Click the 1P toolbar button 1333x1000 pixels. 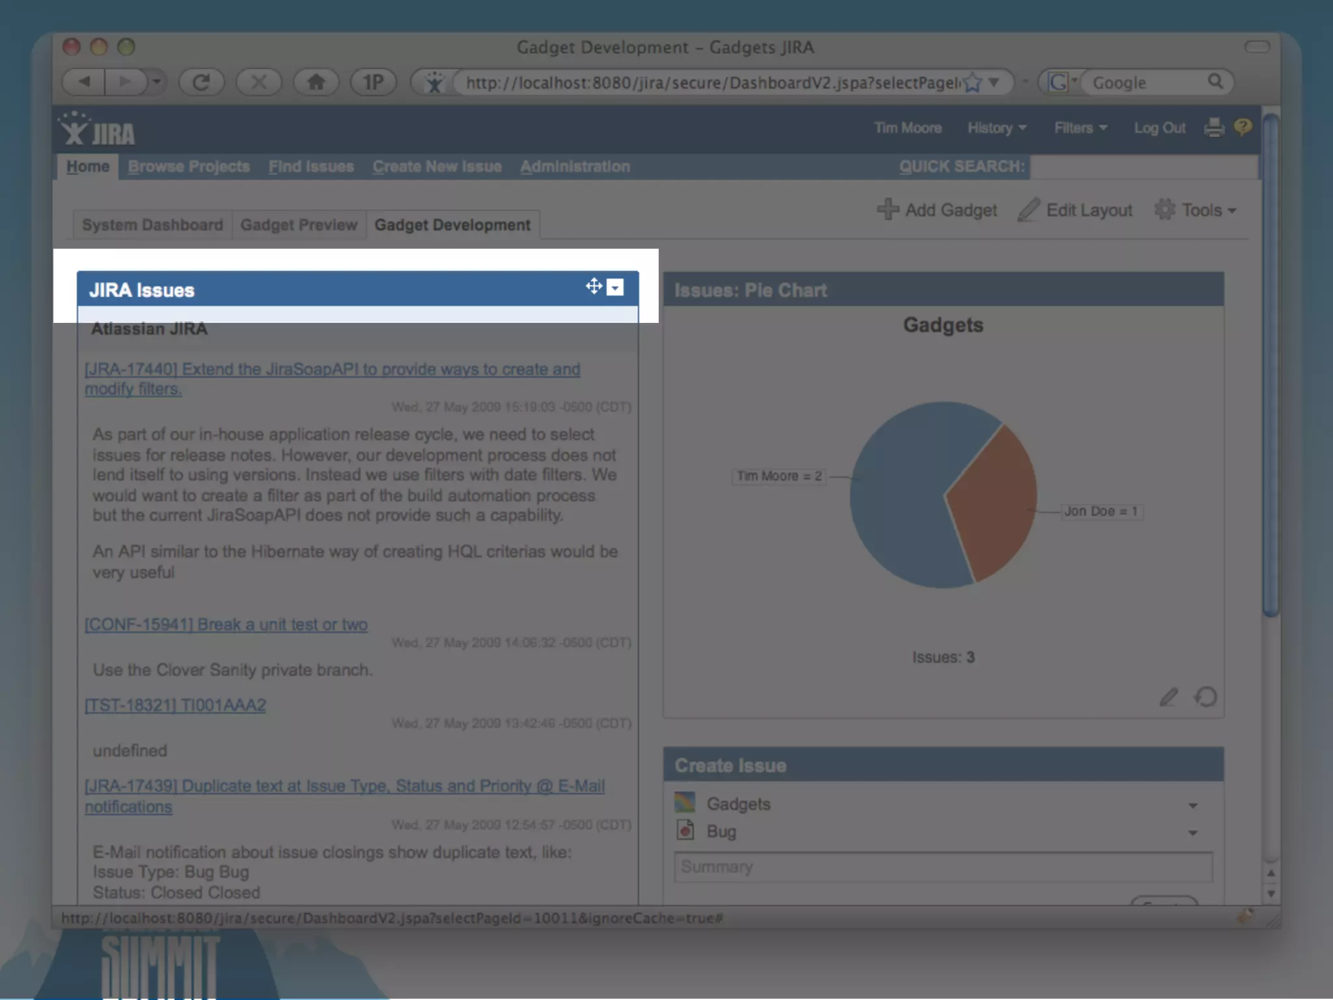(x=373, y=82)
